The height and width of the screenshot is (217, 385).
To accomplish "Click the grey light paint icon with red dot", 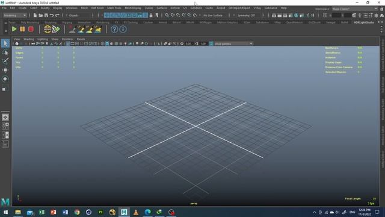I will pos(72,30).
